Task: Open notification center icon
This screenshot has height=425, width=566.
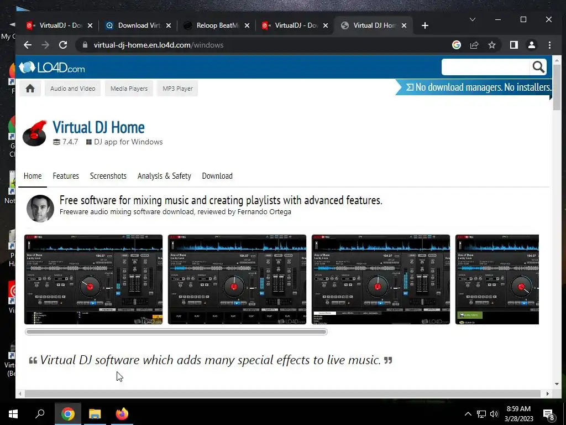Action: (549, 415)
